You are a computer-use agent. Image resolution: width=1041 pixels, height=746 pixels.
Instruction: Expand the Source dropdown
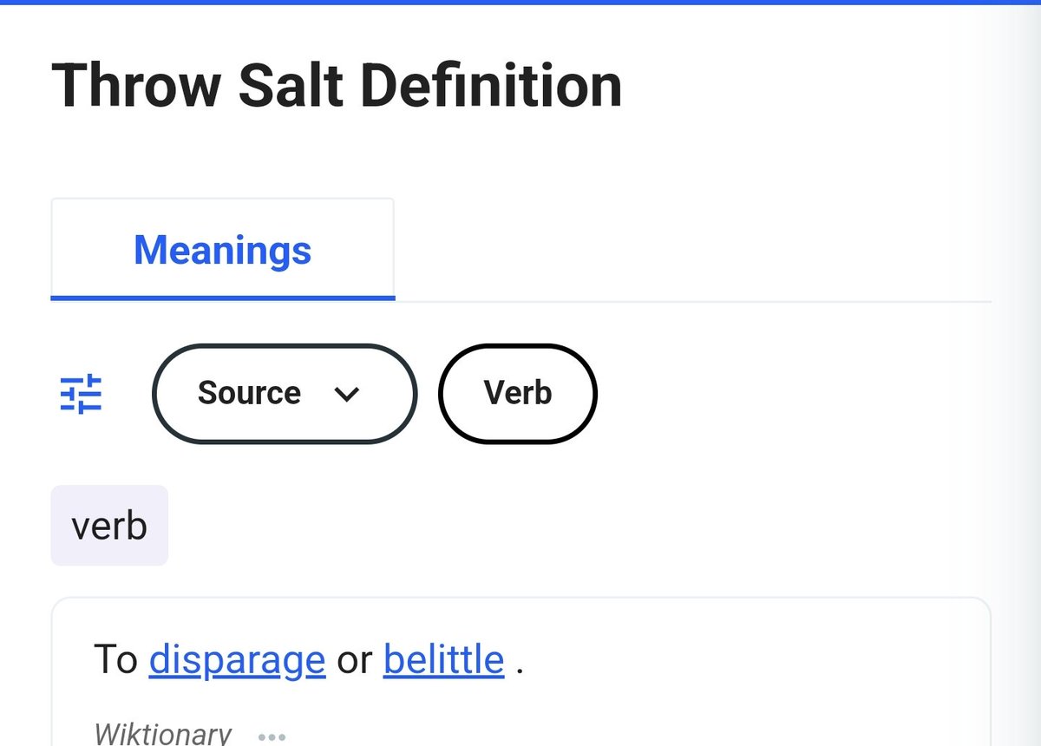click(285, 394)
